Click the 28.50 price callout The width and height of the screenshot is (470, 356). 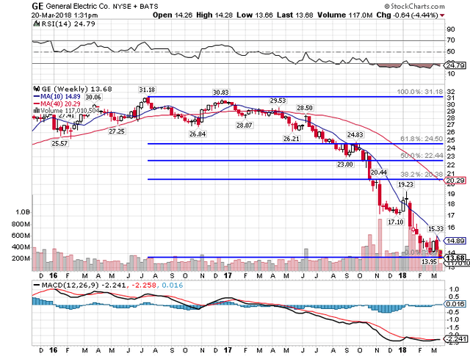(305, 108)
